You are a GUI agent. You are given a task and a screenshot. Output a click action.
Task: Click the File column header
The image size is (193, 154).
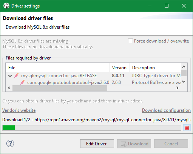58,68
